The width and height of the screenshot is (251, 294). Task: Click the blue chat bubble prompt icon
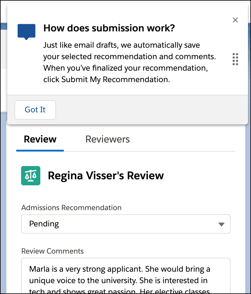point(26,32)
